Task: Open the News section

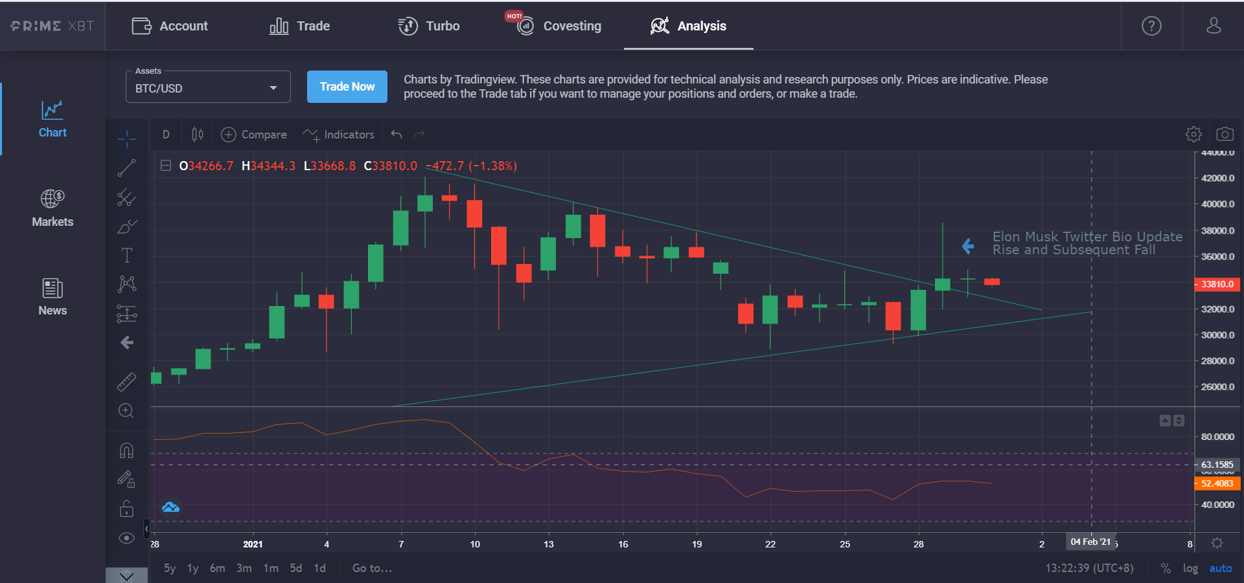Action: [52, 296]
